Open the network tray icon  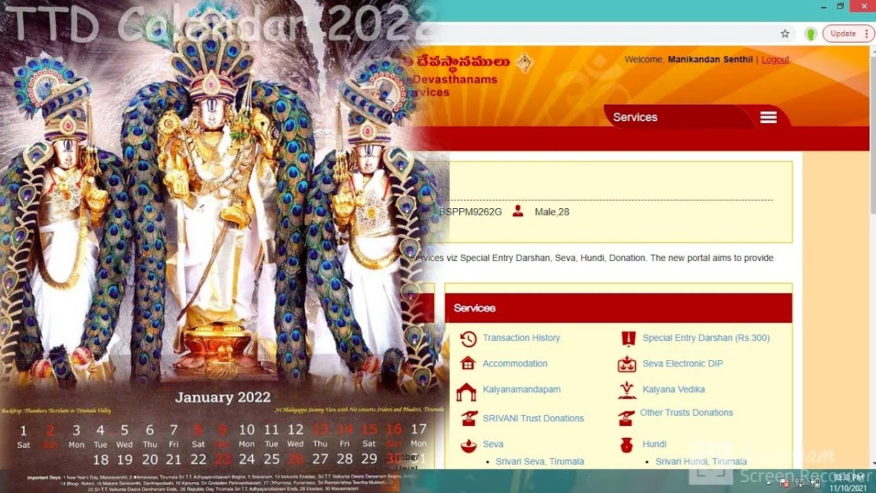(x=800, y=483)
